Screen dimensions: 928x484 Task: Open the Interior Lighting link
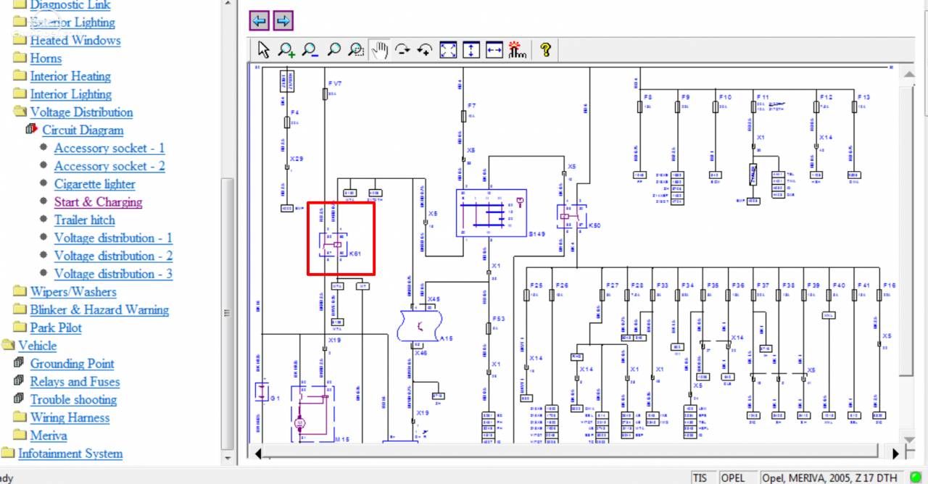71,94
